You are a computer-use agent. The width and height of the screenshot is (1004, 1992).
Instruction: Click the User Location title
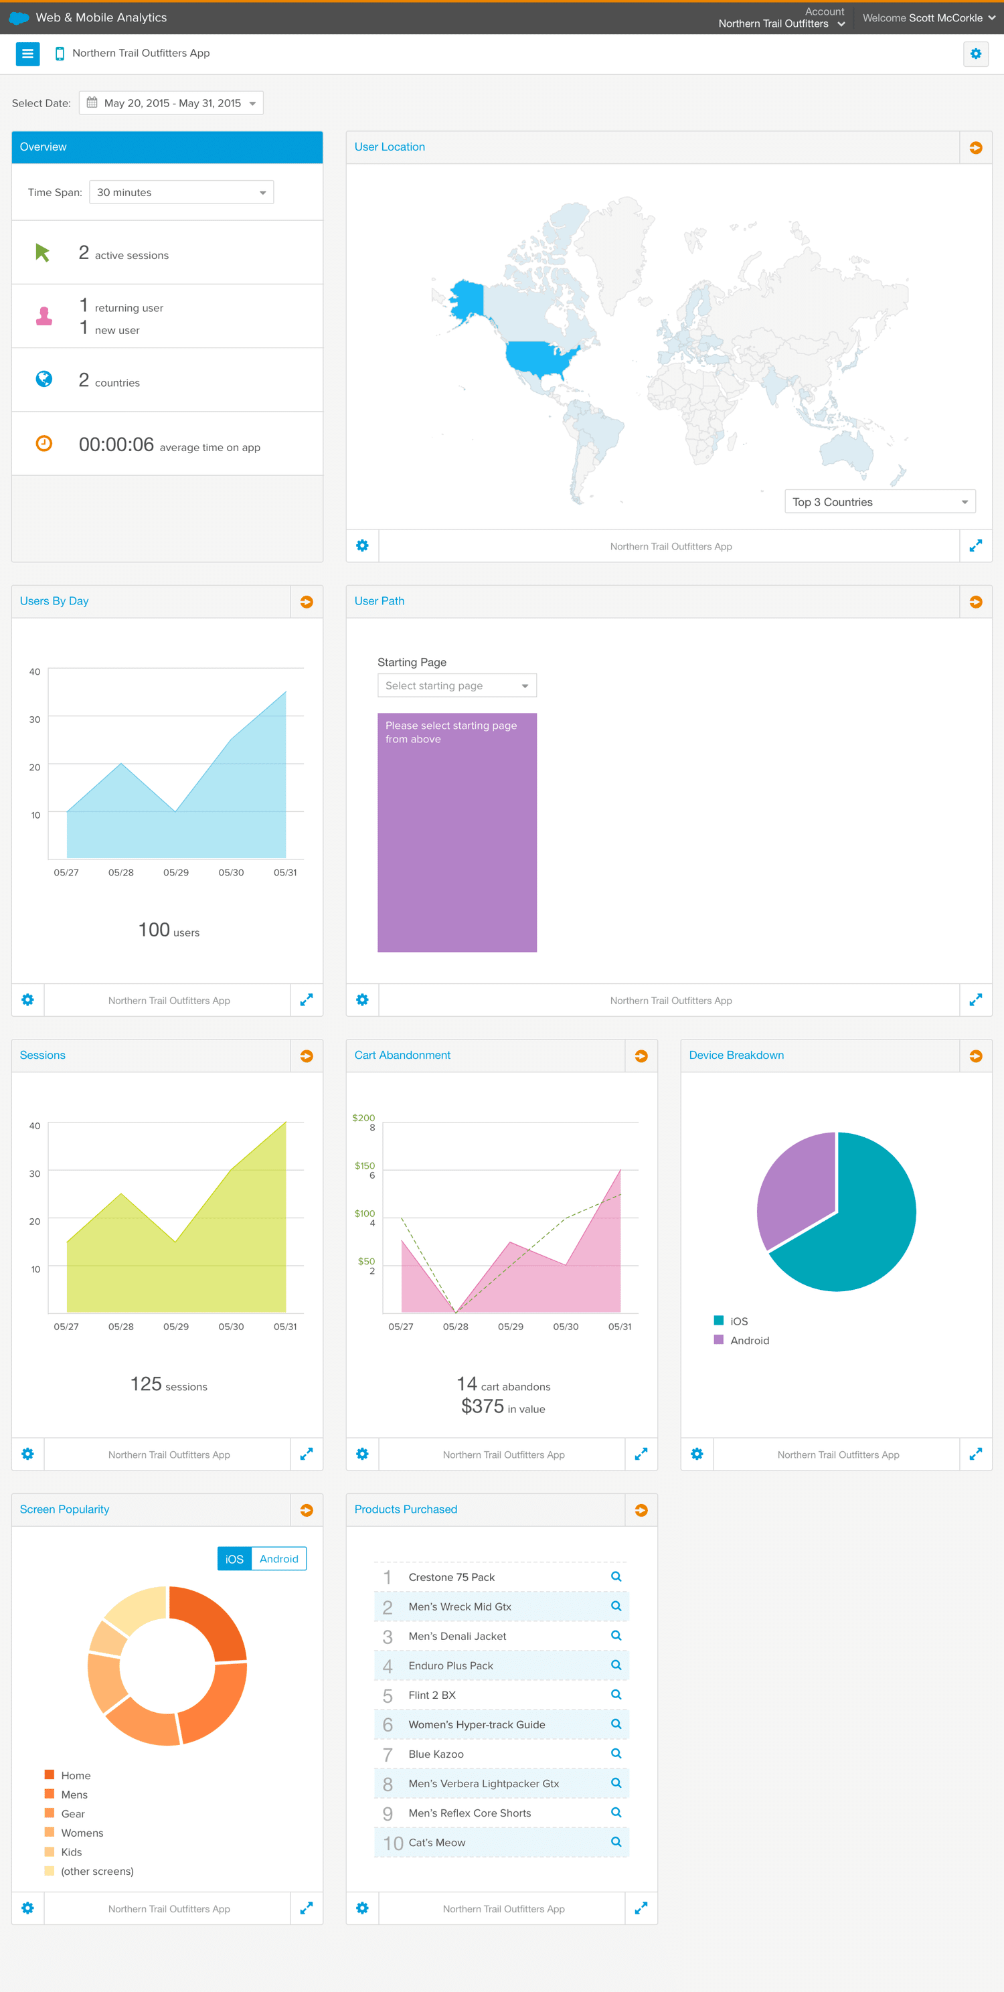point(389,147)
